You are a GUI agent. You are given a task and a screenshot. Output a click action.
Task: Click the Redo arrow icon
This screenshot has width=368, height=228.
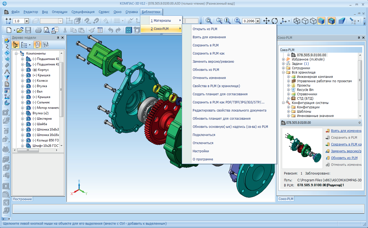(x=118, y=30)
